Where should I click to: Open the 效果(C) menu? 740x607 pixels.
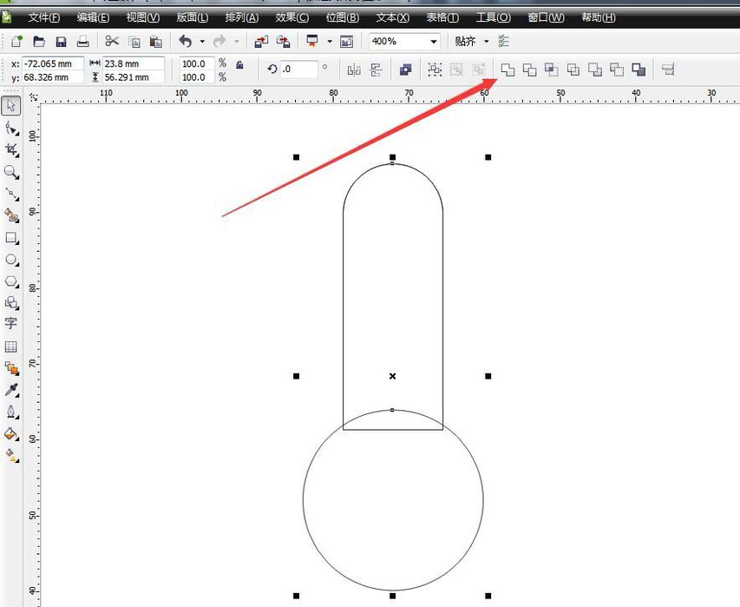[x=291, y=17]
